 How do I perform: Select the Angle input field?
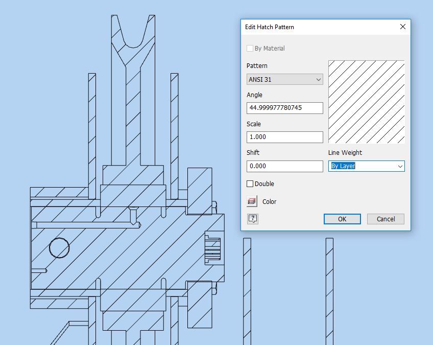pyautogui.click(x=284, y=108)
